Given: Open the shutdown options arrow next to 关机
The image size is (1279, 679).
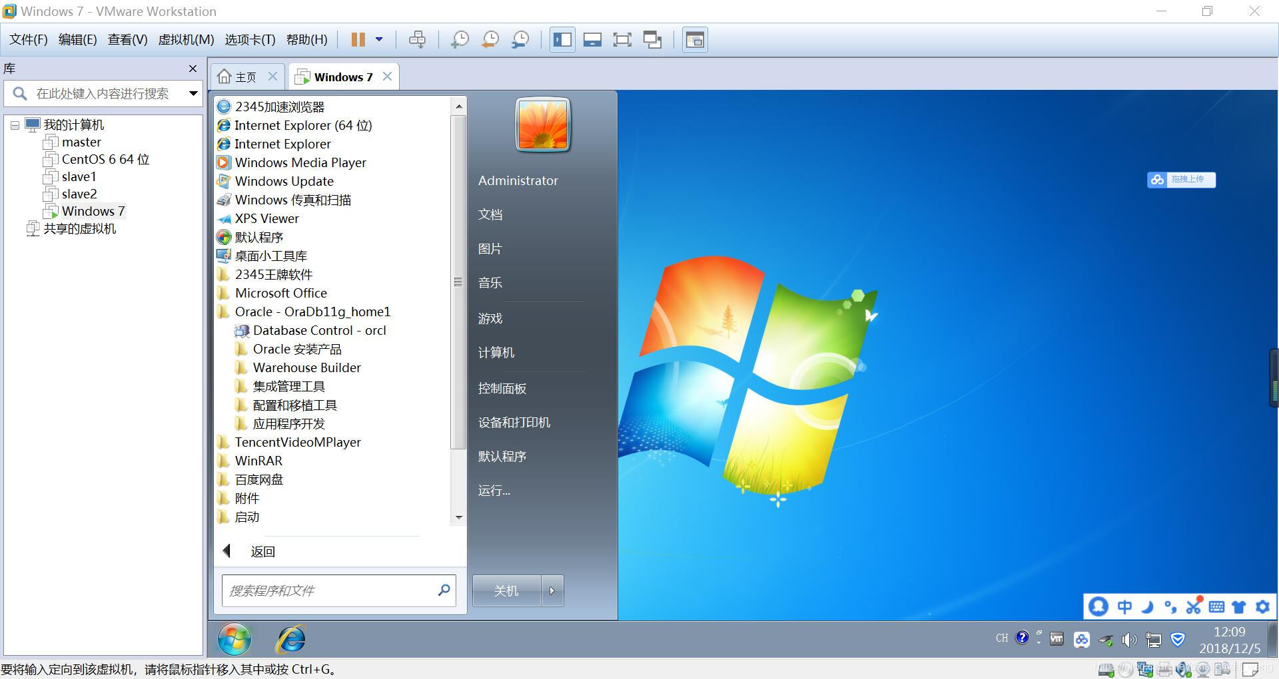Looking at the screenshot, I should 552,590.
